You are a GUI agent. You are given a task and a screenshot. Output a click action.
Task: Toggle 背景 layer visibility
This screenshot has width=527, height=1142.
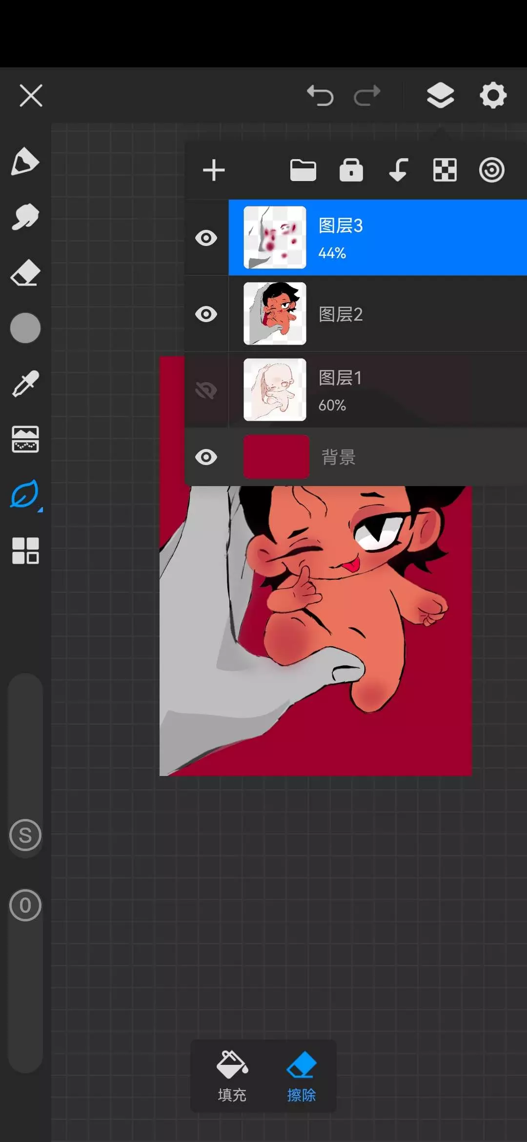click(206, 457)
